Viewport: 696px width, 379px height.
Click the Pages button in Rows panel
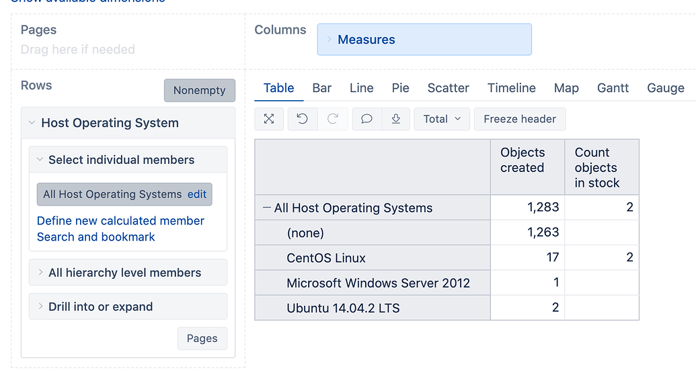tap(202, 339)
